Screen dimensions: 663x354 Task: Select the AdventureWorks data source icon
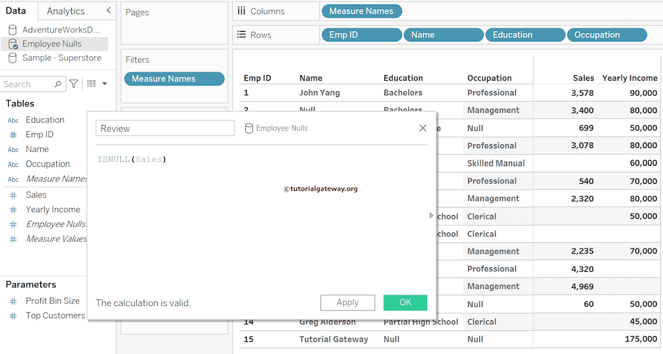13,30
